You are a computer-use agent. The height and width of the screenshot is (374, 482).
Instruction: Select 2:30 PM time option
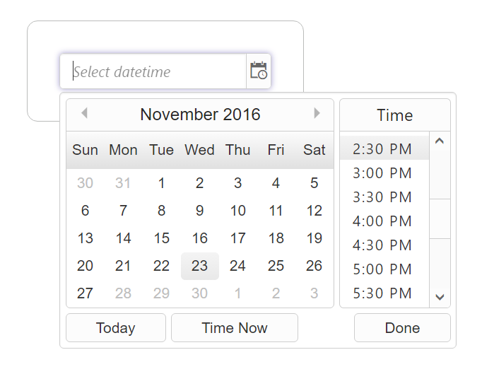382,148
